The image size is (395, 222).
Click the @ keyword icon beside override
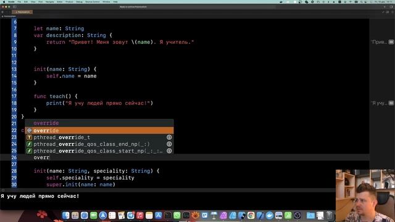pos(29,130)
